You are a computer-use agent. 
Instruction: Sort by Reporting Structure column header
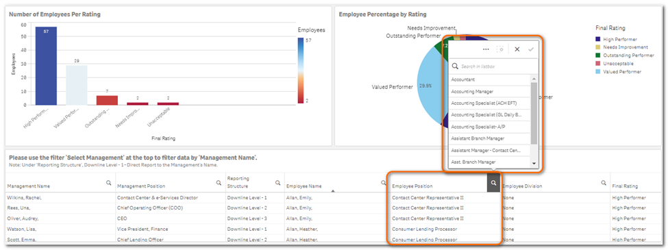(x=238, y=182)
